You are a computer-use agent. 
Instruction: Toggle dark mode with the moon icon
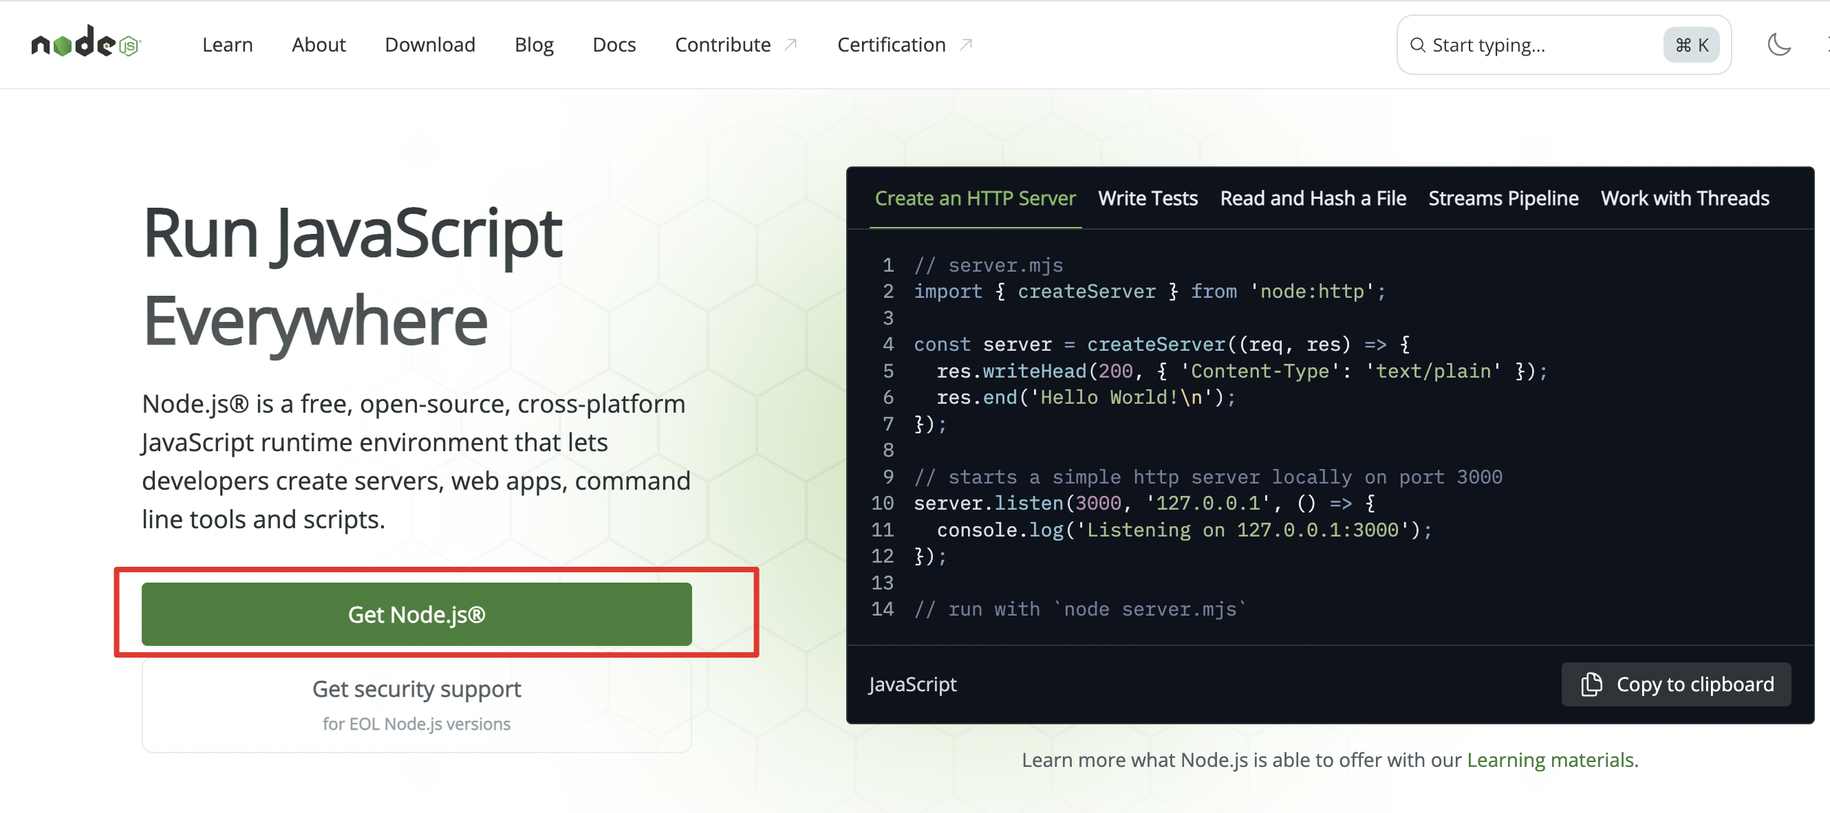tap(1778, 45)
